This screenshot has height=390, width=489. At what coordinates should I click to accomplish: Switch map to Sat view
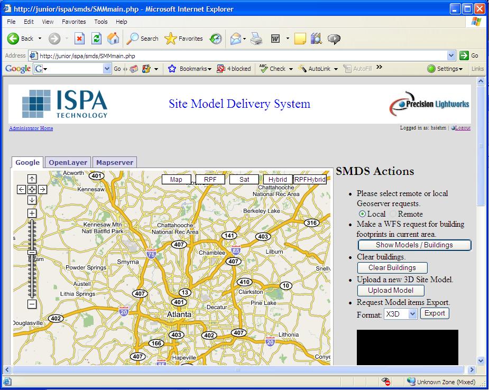point(244,180)
